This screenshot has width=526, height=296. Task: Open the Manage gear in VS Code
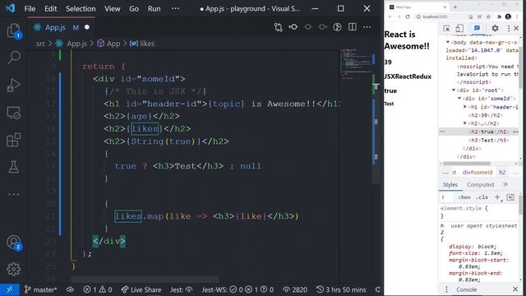(x=13, y=269)
